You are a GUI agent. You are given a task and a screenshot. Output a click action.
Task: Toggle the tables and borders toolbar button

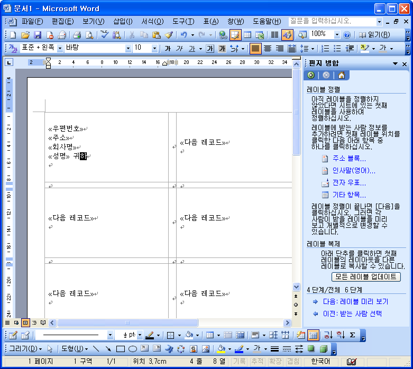click(x=235, y=35)
